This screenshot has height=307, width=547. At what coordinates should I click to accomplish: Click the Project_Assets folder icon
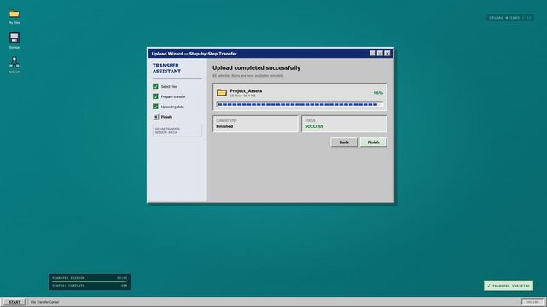(x=222, y=92)
